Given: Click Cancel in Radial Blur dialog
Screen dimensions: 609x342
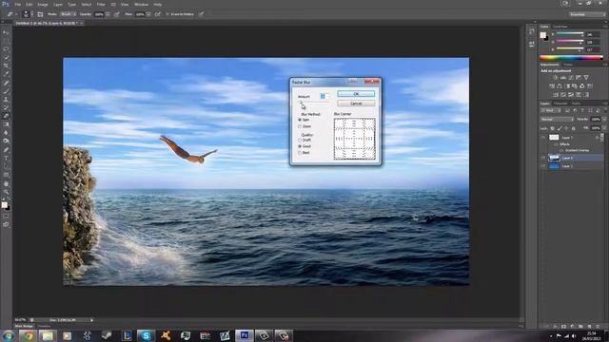Looking at the screenshot, I should click(356, 104).
